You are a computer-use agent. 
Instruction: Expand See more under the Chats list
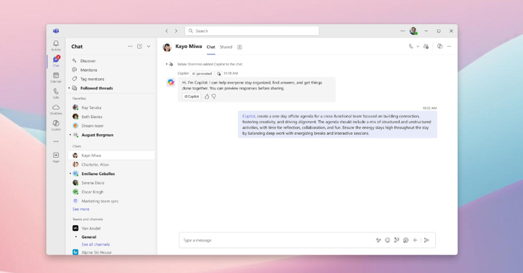click(x=81, y=209)
